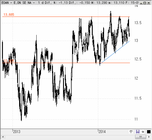Click the 2013 time axis label
Screen dimensions: 152x140
point(17,132)
